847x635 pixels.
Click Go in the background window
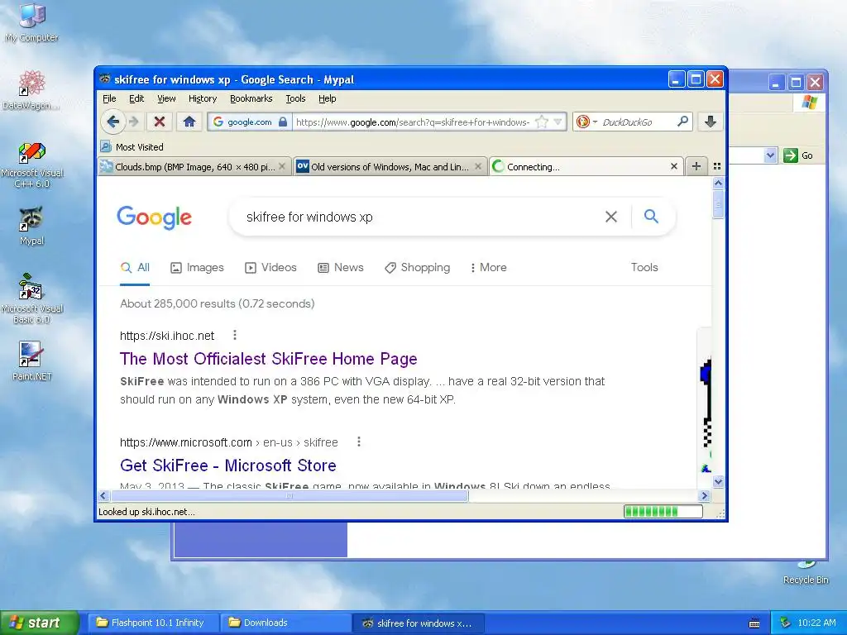[x=798, y=155]
